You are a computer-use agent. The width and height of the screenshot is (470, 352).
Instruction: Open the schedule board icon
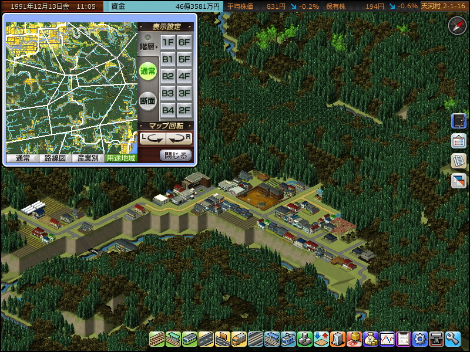459,141
